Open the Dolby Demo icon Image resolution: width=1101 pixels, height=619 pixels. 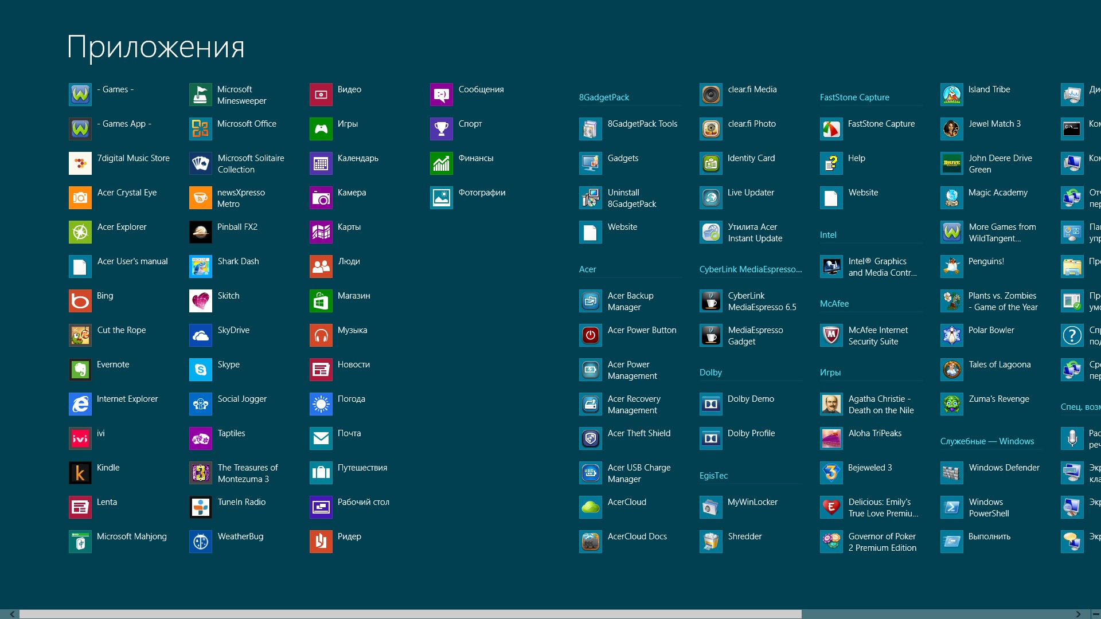(x=711, y=404)
